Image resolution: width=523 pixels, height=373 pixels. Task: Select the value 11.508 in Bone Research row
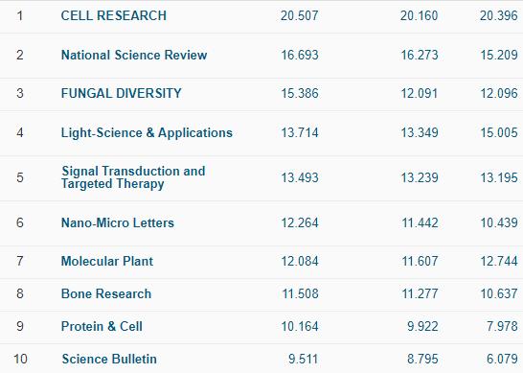click(300, 293)
